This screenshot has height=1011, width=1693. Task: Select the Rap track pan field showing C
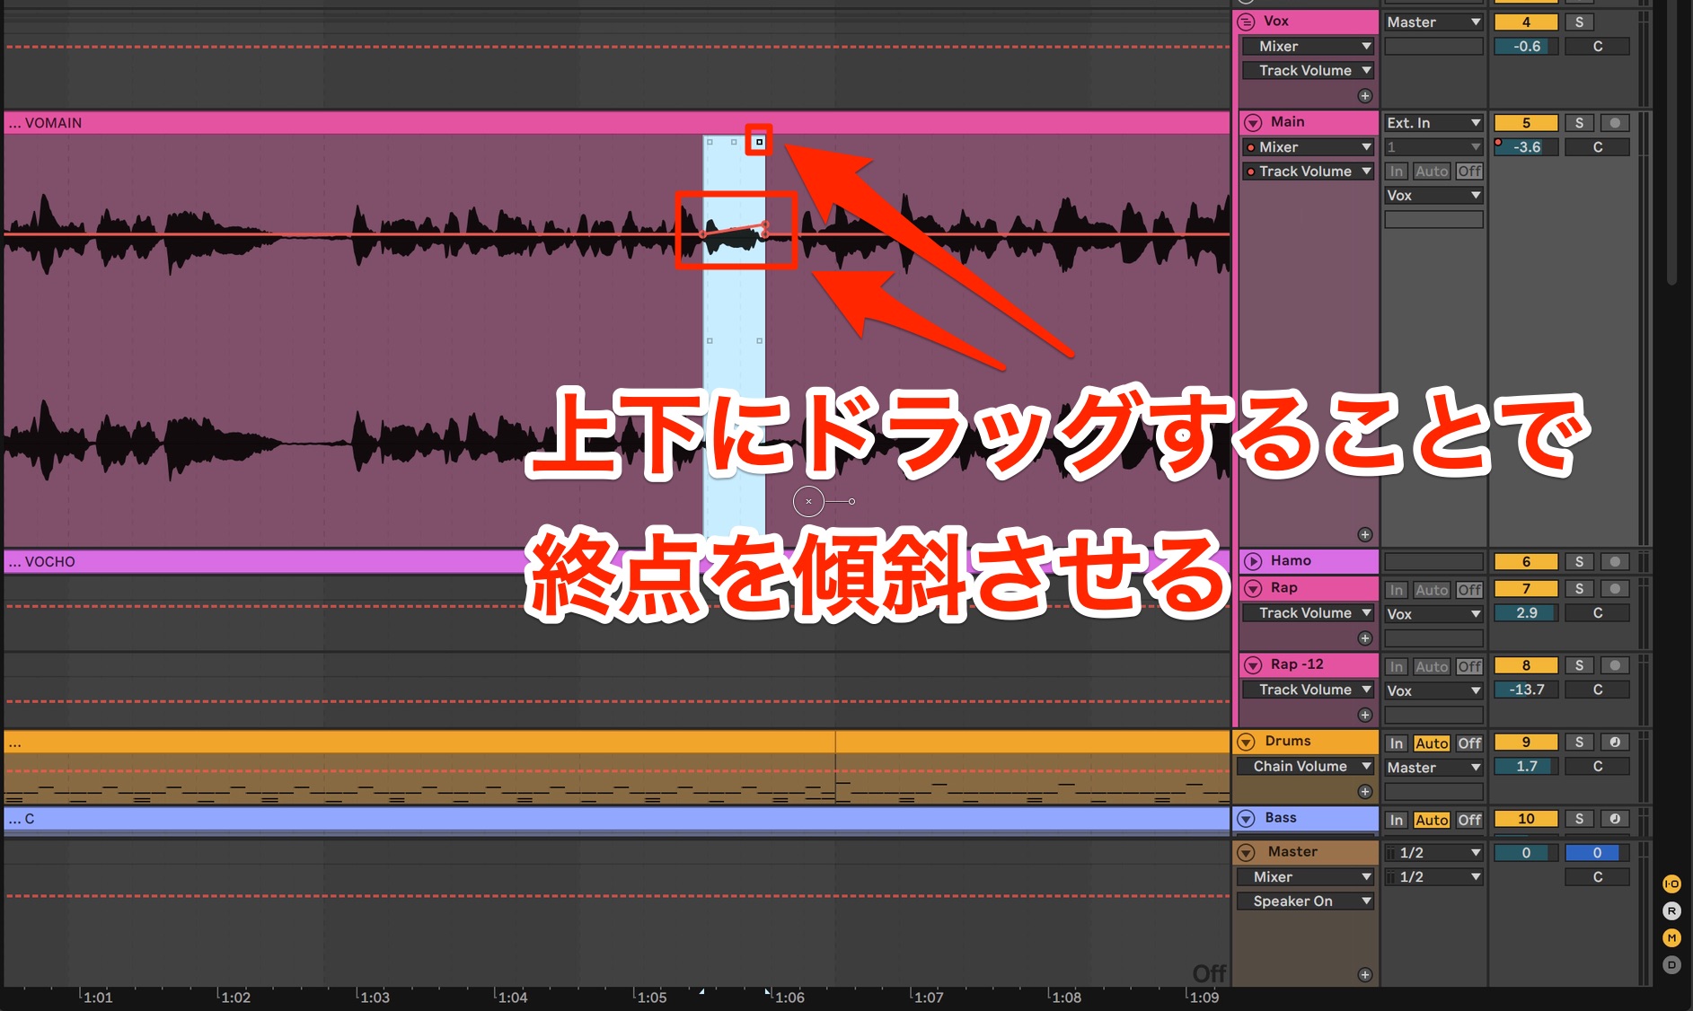click(1597, 613)
